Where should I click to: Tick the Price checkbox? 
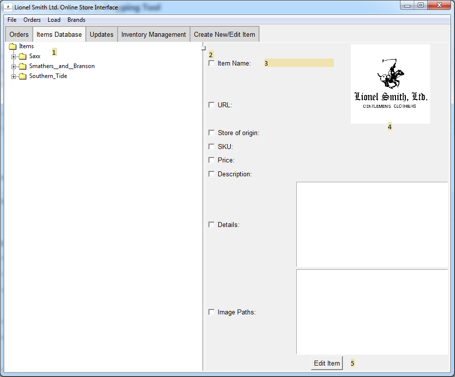point(211,160)
